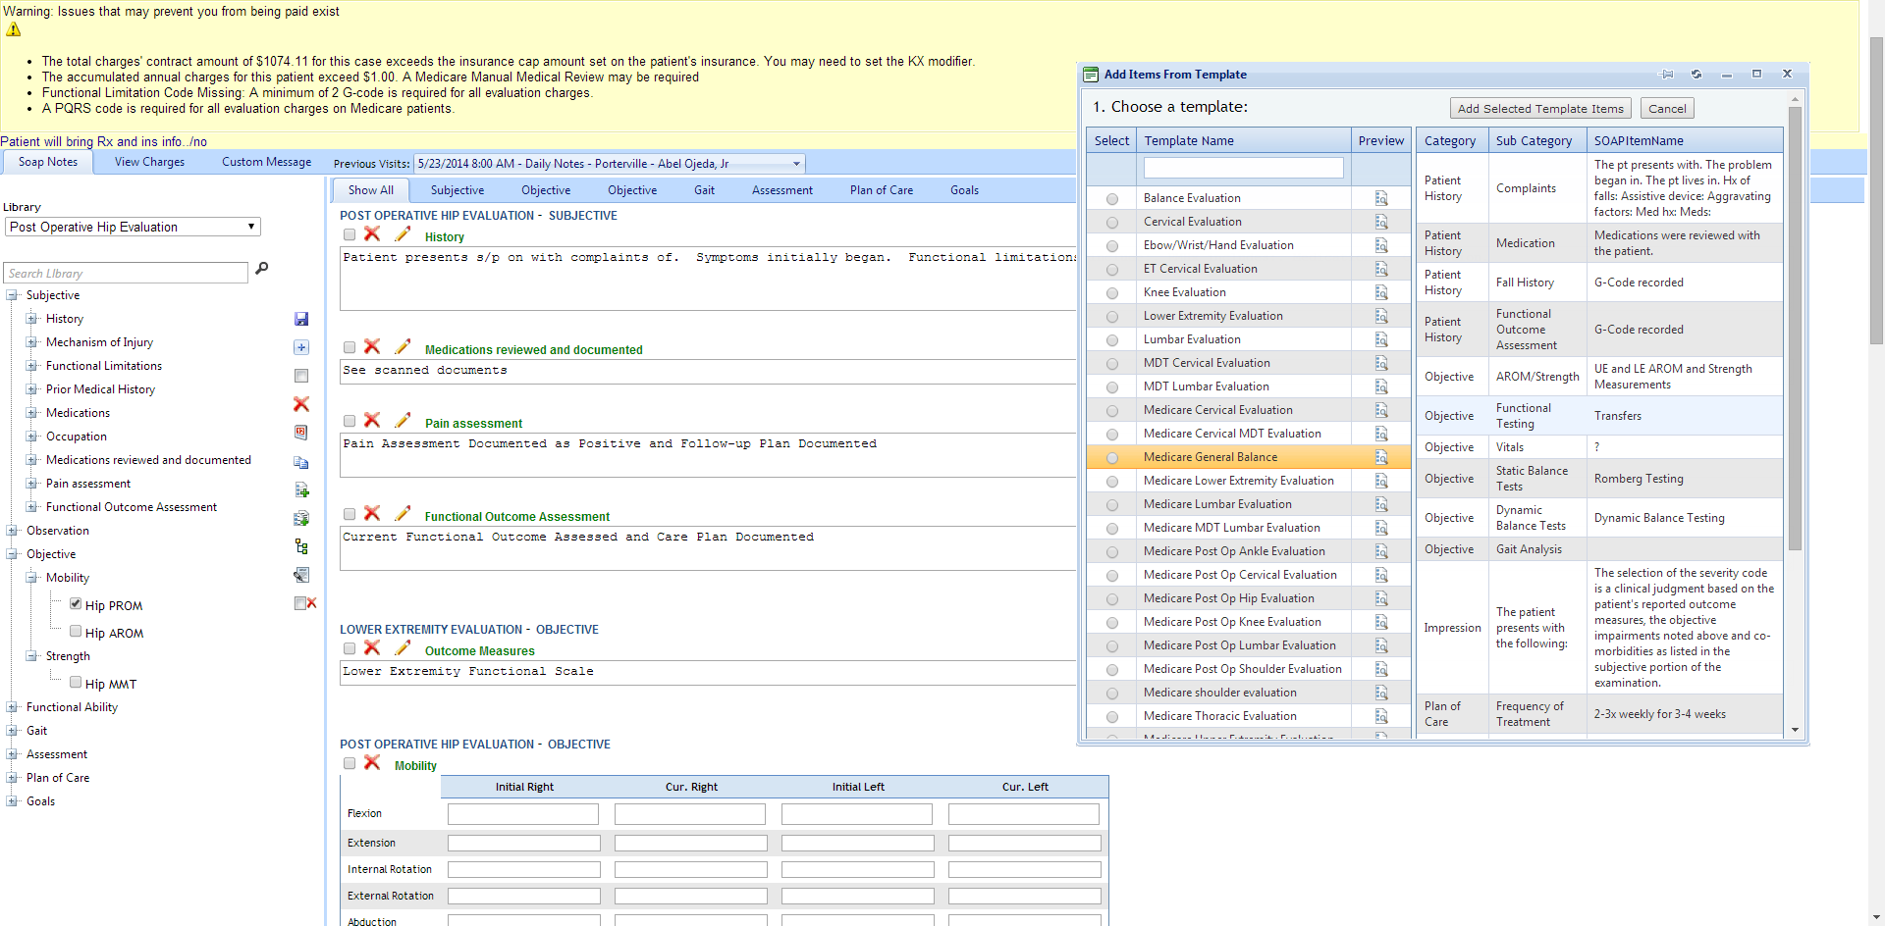This screenshot has height=926, width=1885.
Task: Preview the Lumbar Evaluation template
Action: [x=1381, y=339]
